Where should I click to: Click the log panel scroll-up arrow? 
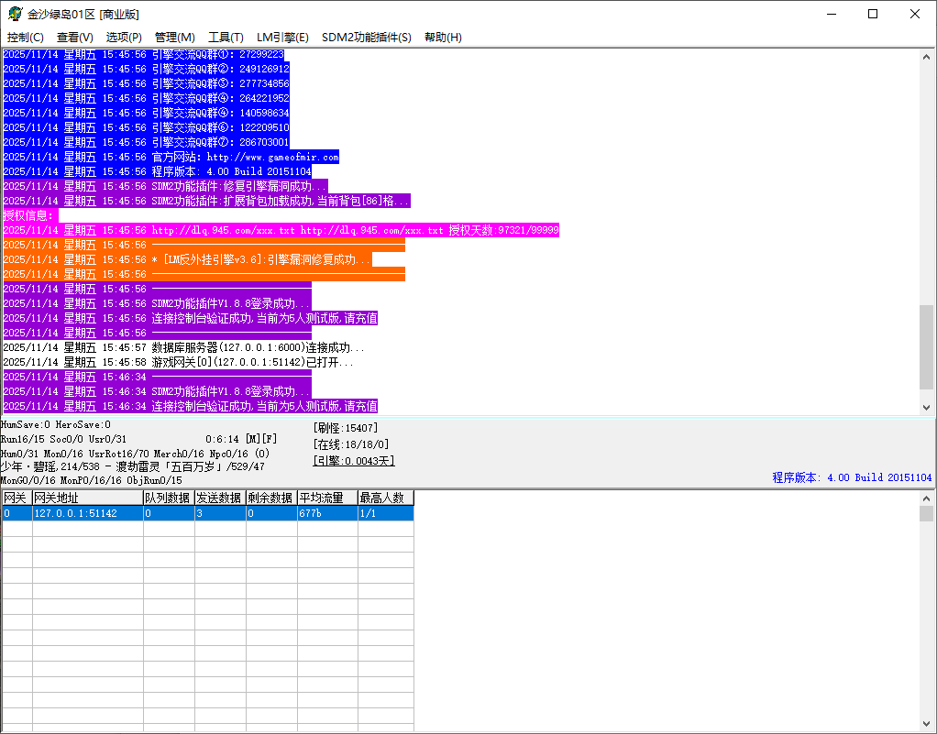[x=926, y=57]
